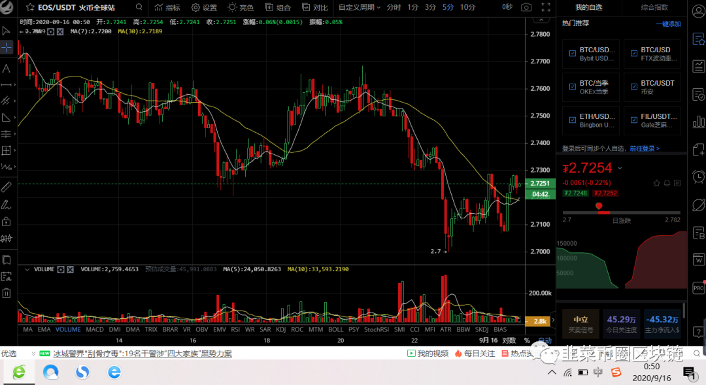Toggle BTC/USD Bybit checkbox
The image size is (706, 385).
coord(572,53)
